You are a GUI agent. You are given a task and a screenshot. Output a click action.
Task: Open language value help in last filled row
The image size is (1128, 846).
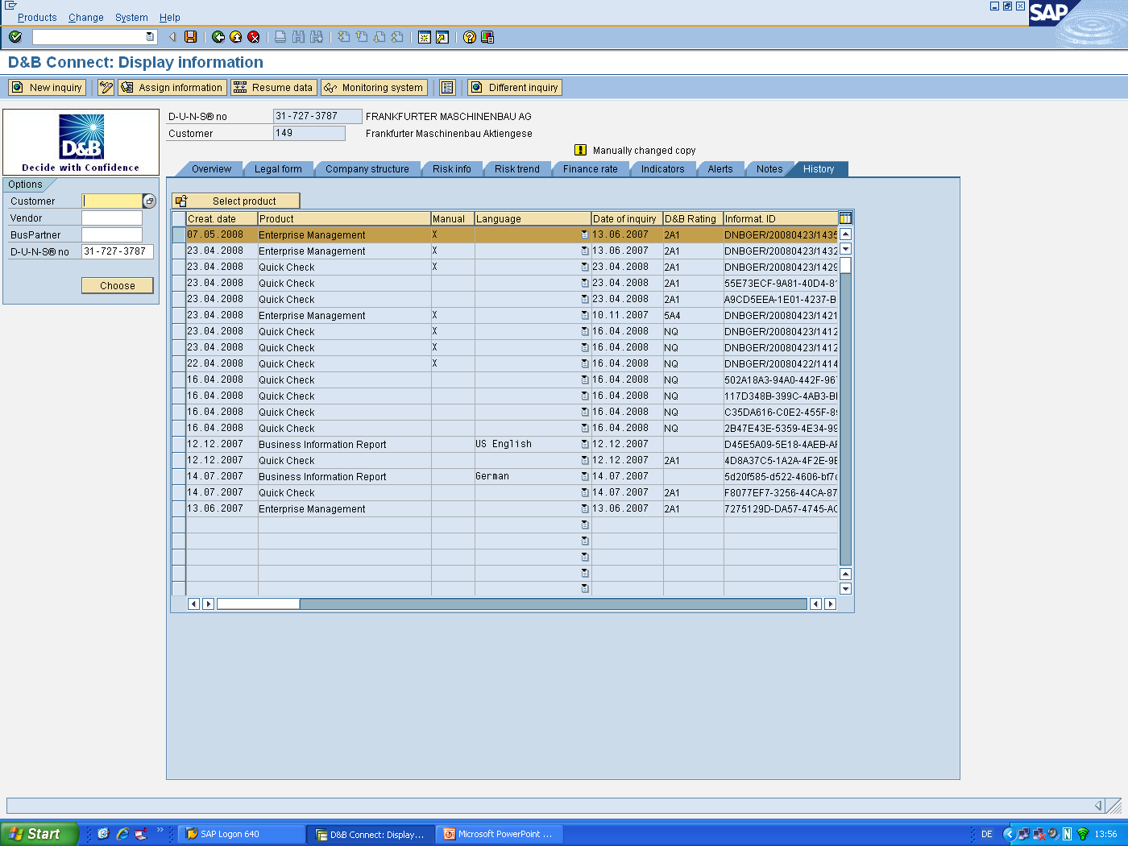coord(585,508)
